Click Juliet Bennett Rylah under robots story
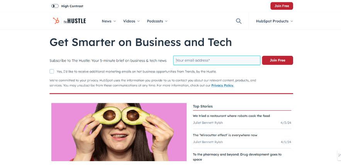The height and width of the screenshot is (165, 341). coord(208,123)
